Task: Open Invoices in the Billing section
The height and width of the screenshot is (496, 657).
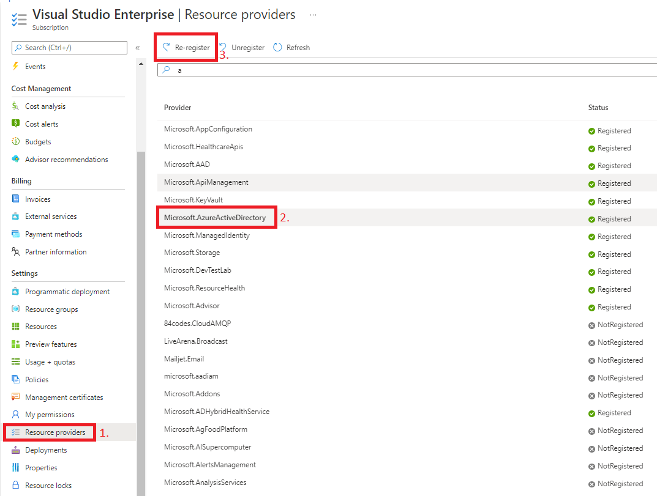Action: coord(38,199)
